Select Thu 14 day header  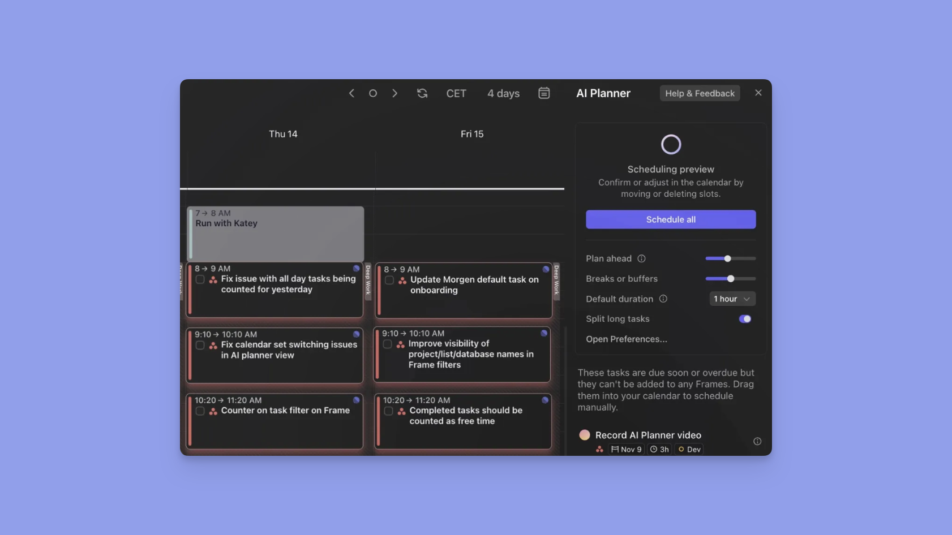(x=283, y=134)
